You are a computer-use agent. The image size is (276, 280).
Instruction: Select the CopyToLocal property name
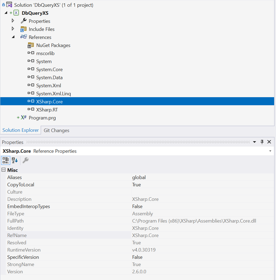[21, 185]
